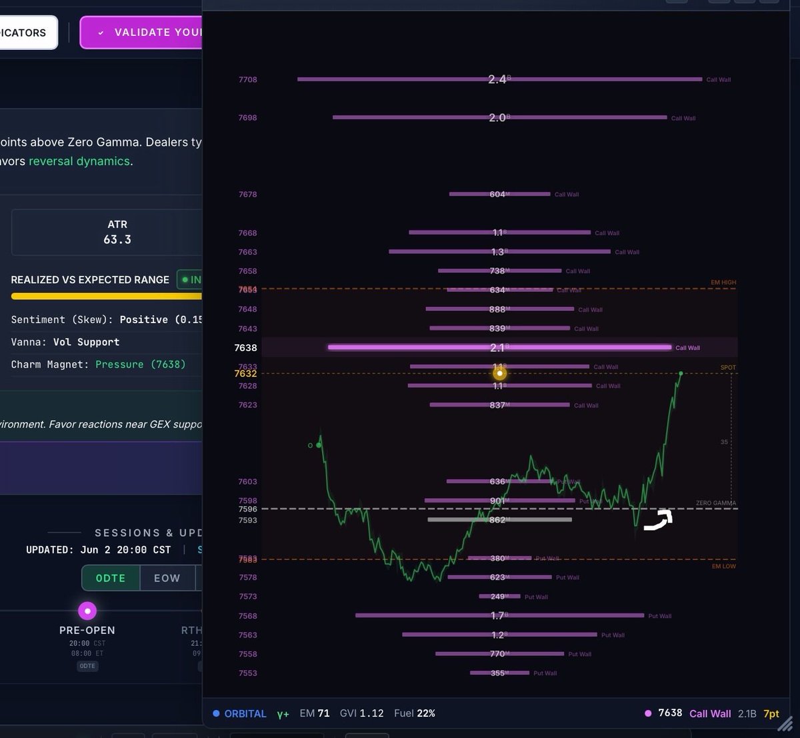Screen dimensions: 800x738
Task: Click the GVI 1.12 status value
Action: click(x=362, y=713)
